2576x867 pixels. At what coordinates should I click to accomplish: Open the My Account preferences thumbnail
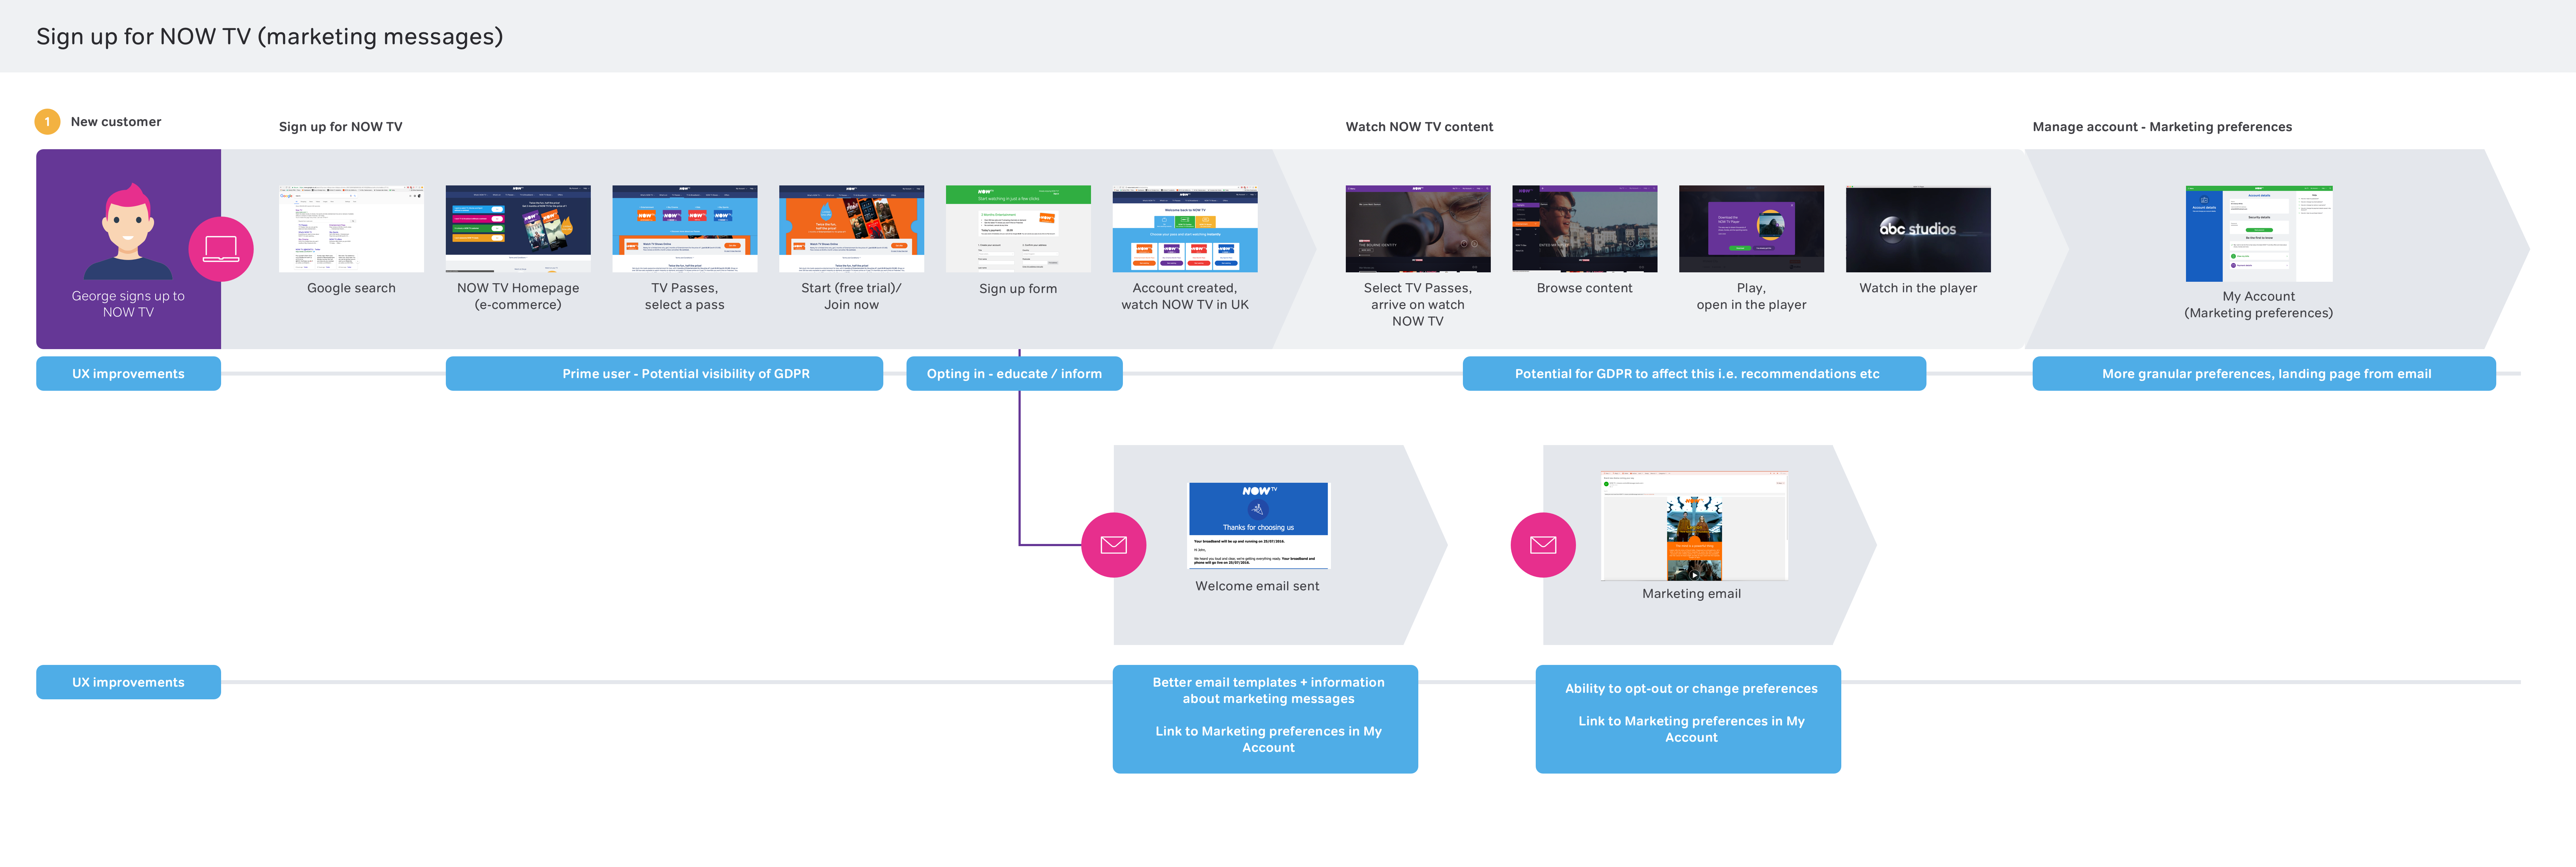(2259, 234)
